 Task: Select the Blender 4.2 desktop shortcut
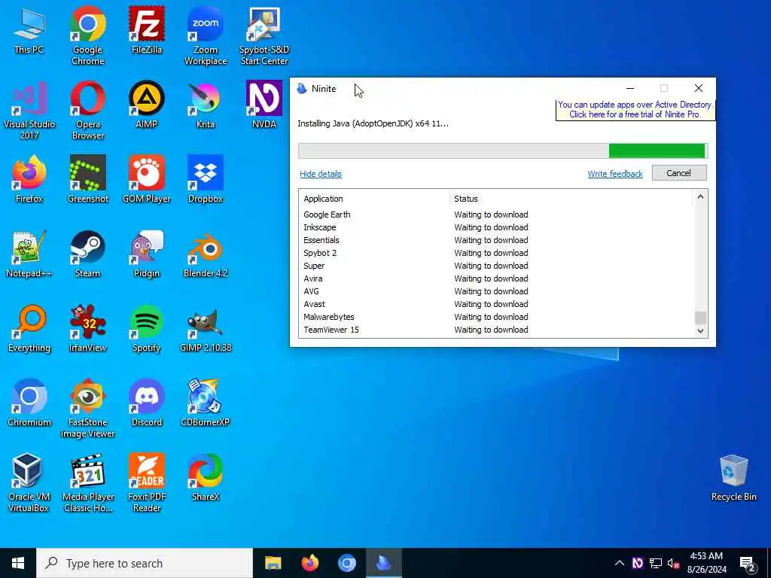point(206,254)
